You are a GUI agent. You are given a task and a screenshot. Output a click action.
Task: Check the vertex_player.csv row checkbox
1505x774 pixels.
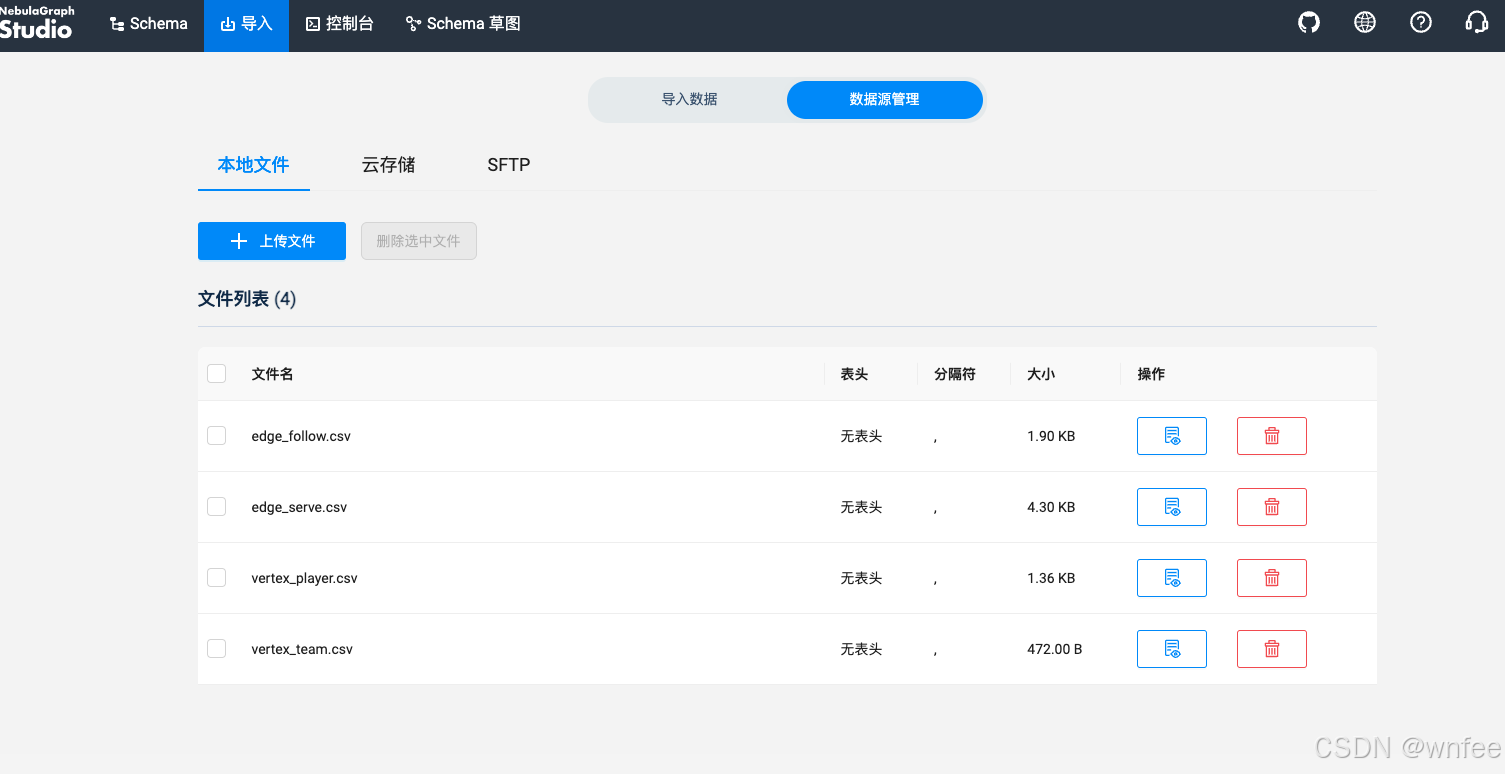click(216, 577)
